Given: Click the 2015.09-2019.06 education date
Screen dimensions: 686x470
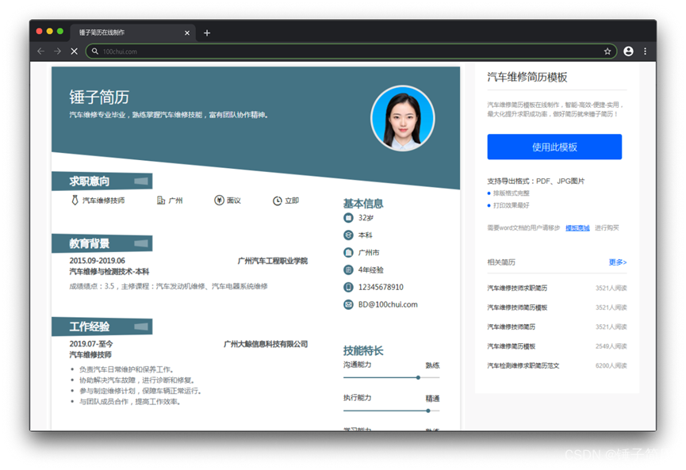Looking at the screenshot, I should click(97, 261).
